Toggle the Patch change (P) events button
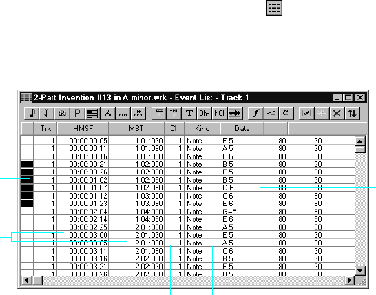 [x=77, y=113]
